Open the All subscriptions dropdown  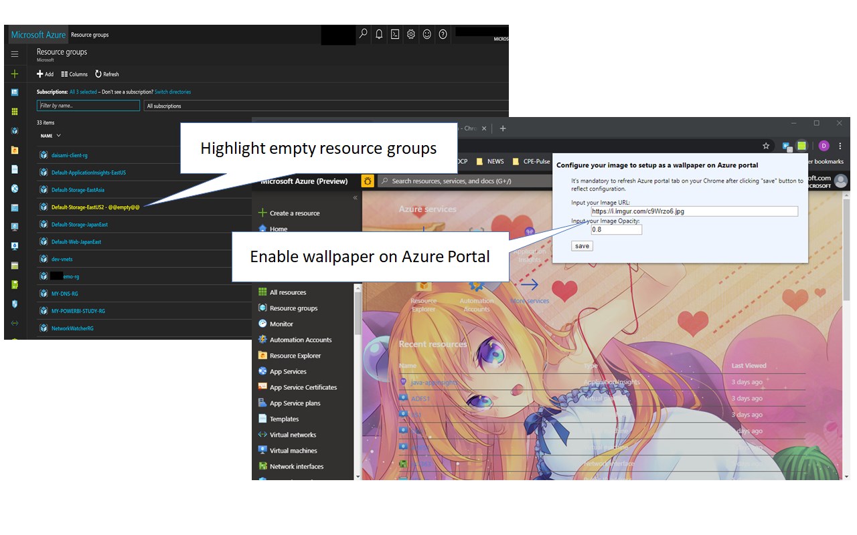click(x=326, y=106)
